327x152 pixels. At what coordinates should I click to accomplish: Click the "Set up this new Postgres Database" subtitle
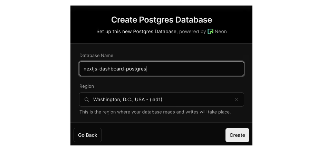click(136, 31)
